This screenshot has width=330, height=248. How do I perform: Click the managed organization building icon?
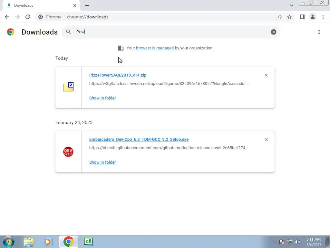121,48
